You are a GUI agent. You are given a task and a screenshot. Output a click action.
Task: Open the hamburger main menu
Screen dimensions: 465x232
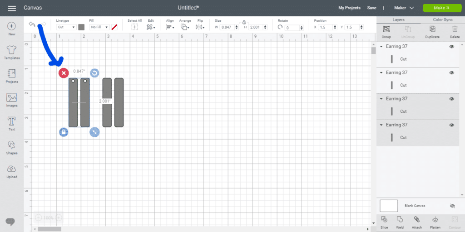pos(12,8)
